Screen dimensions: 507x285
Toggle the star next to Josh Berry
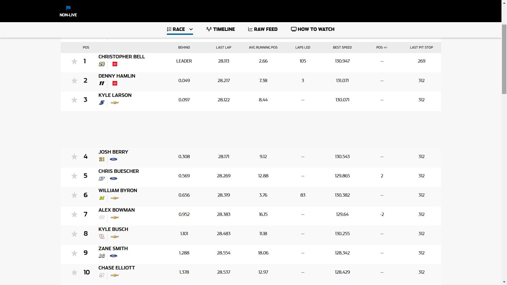(x=74, y=156)
